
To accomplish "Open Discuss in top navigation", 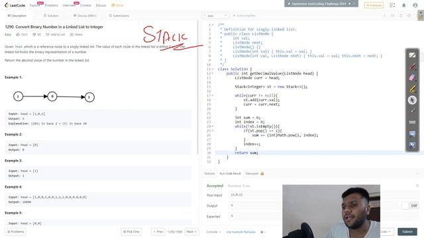I will 101,5.
